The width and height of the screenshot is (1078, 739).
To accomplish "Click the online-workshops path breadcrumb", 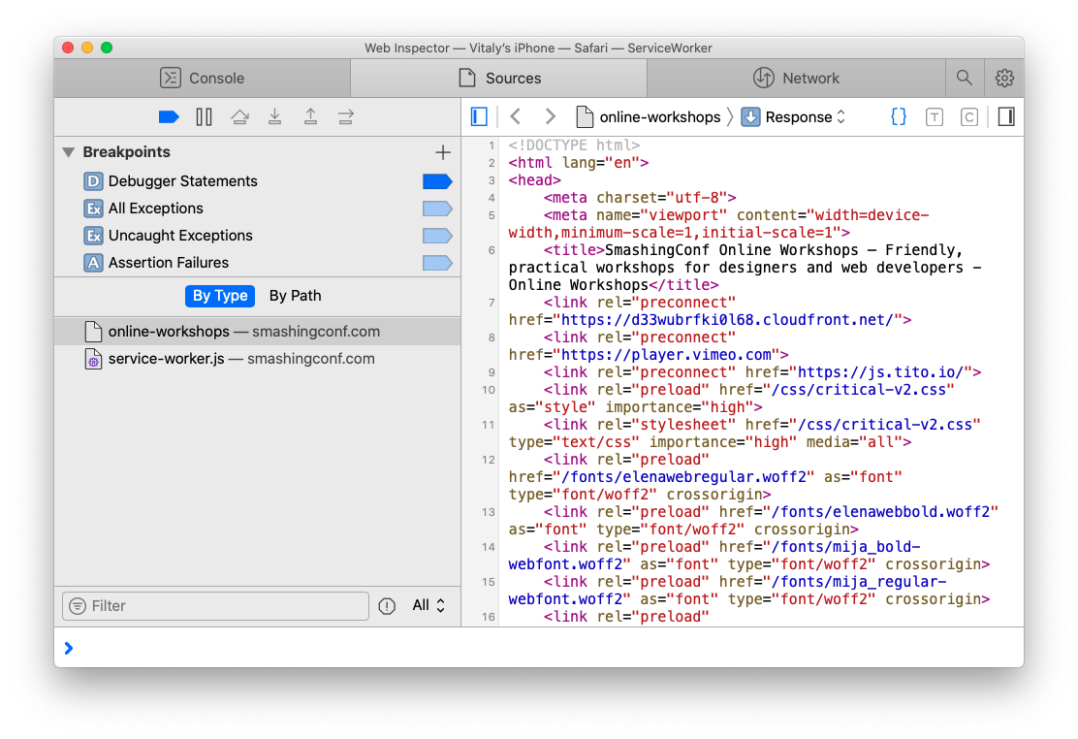I will click(649, 117).
